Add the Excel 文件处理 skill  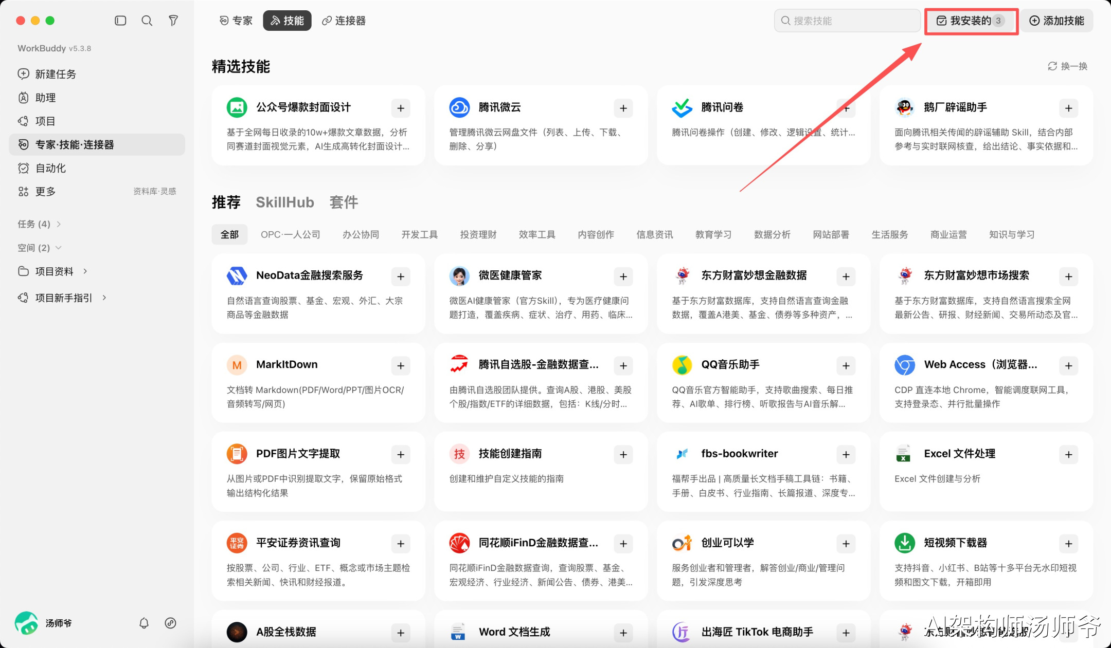(x=1069, y=455)
